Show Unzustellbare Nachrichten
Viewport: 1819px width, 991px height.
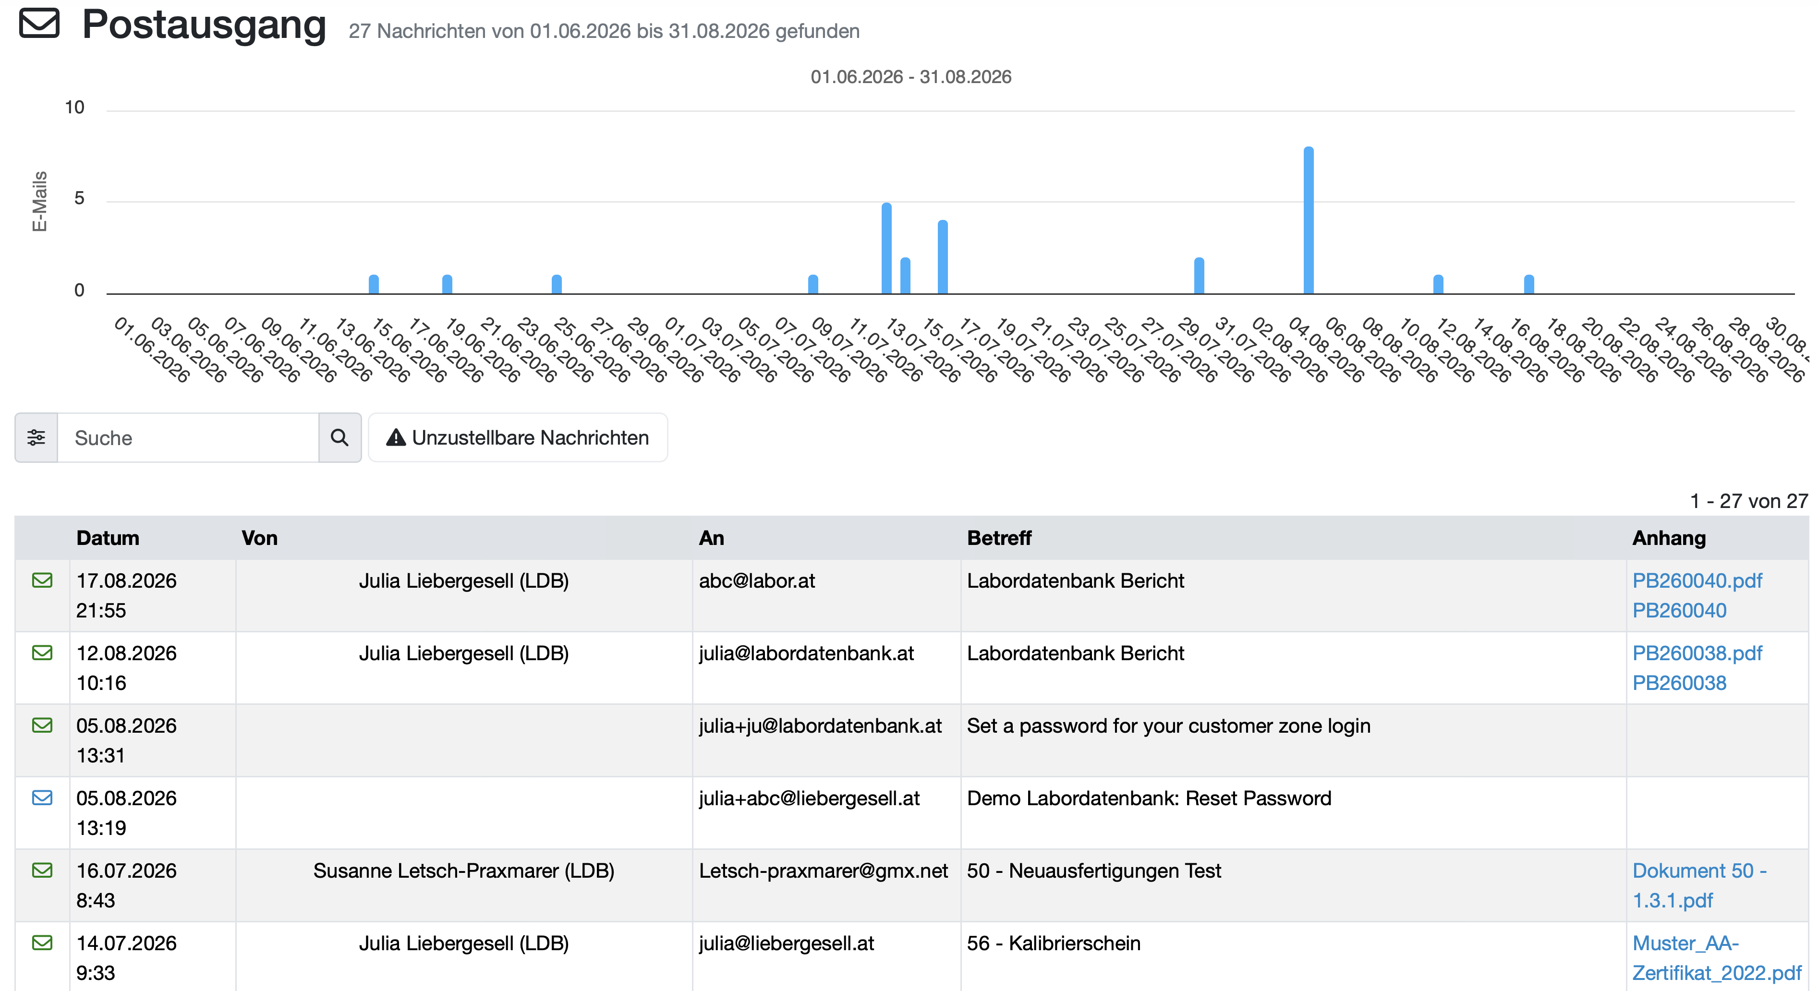(x=518, y=437)
